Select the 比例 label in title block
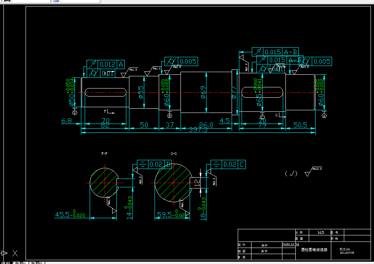Image resolution: width=374 pixels, height=264 pixels. click(299, 232)
